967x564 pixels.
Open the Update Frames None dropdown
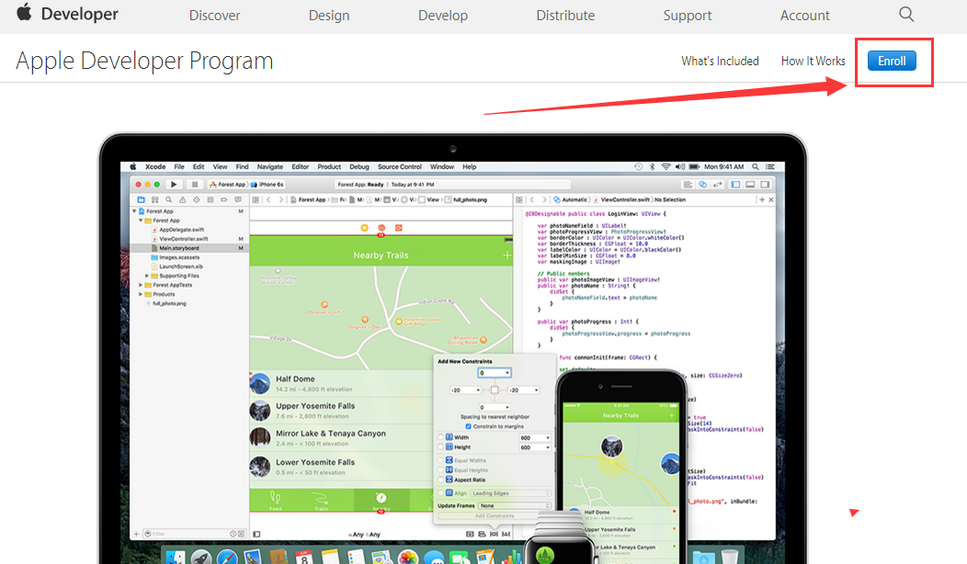point(515,505)
